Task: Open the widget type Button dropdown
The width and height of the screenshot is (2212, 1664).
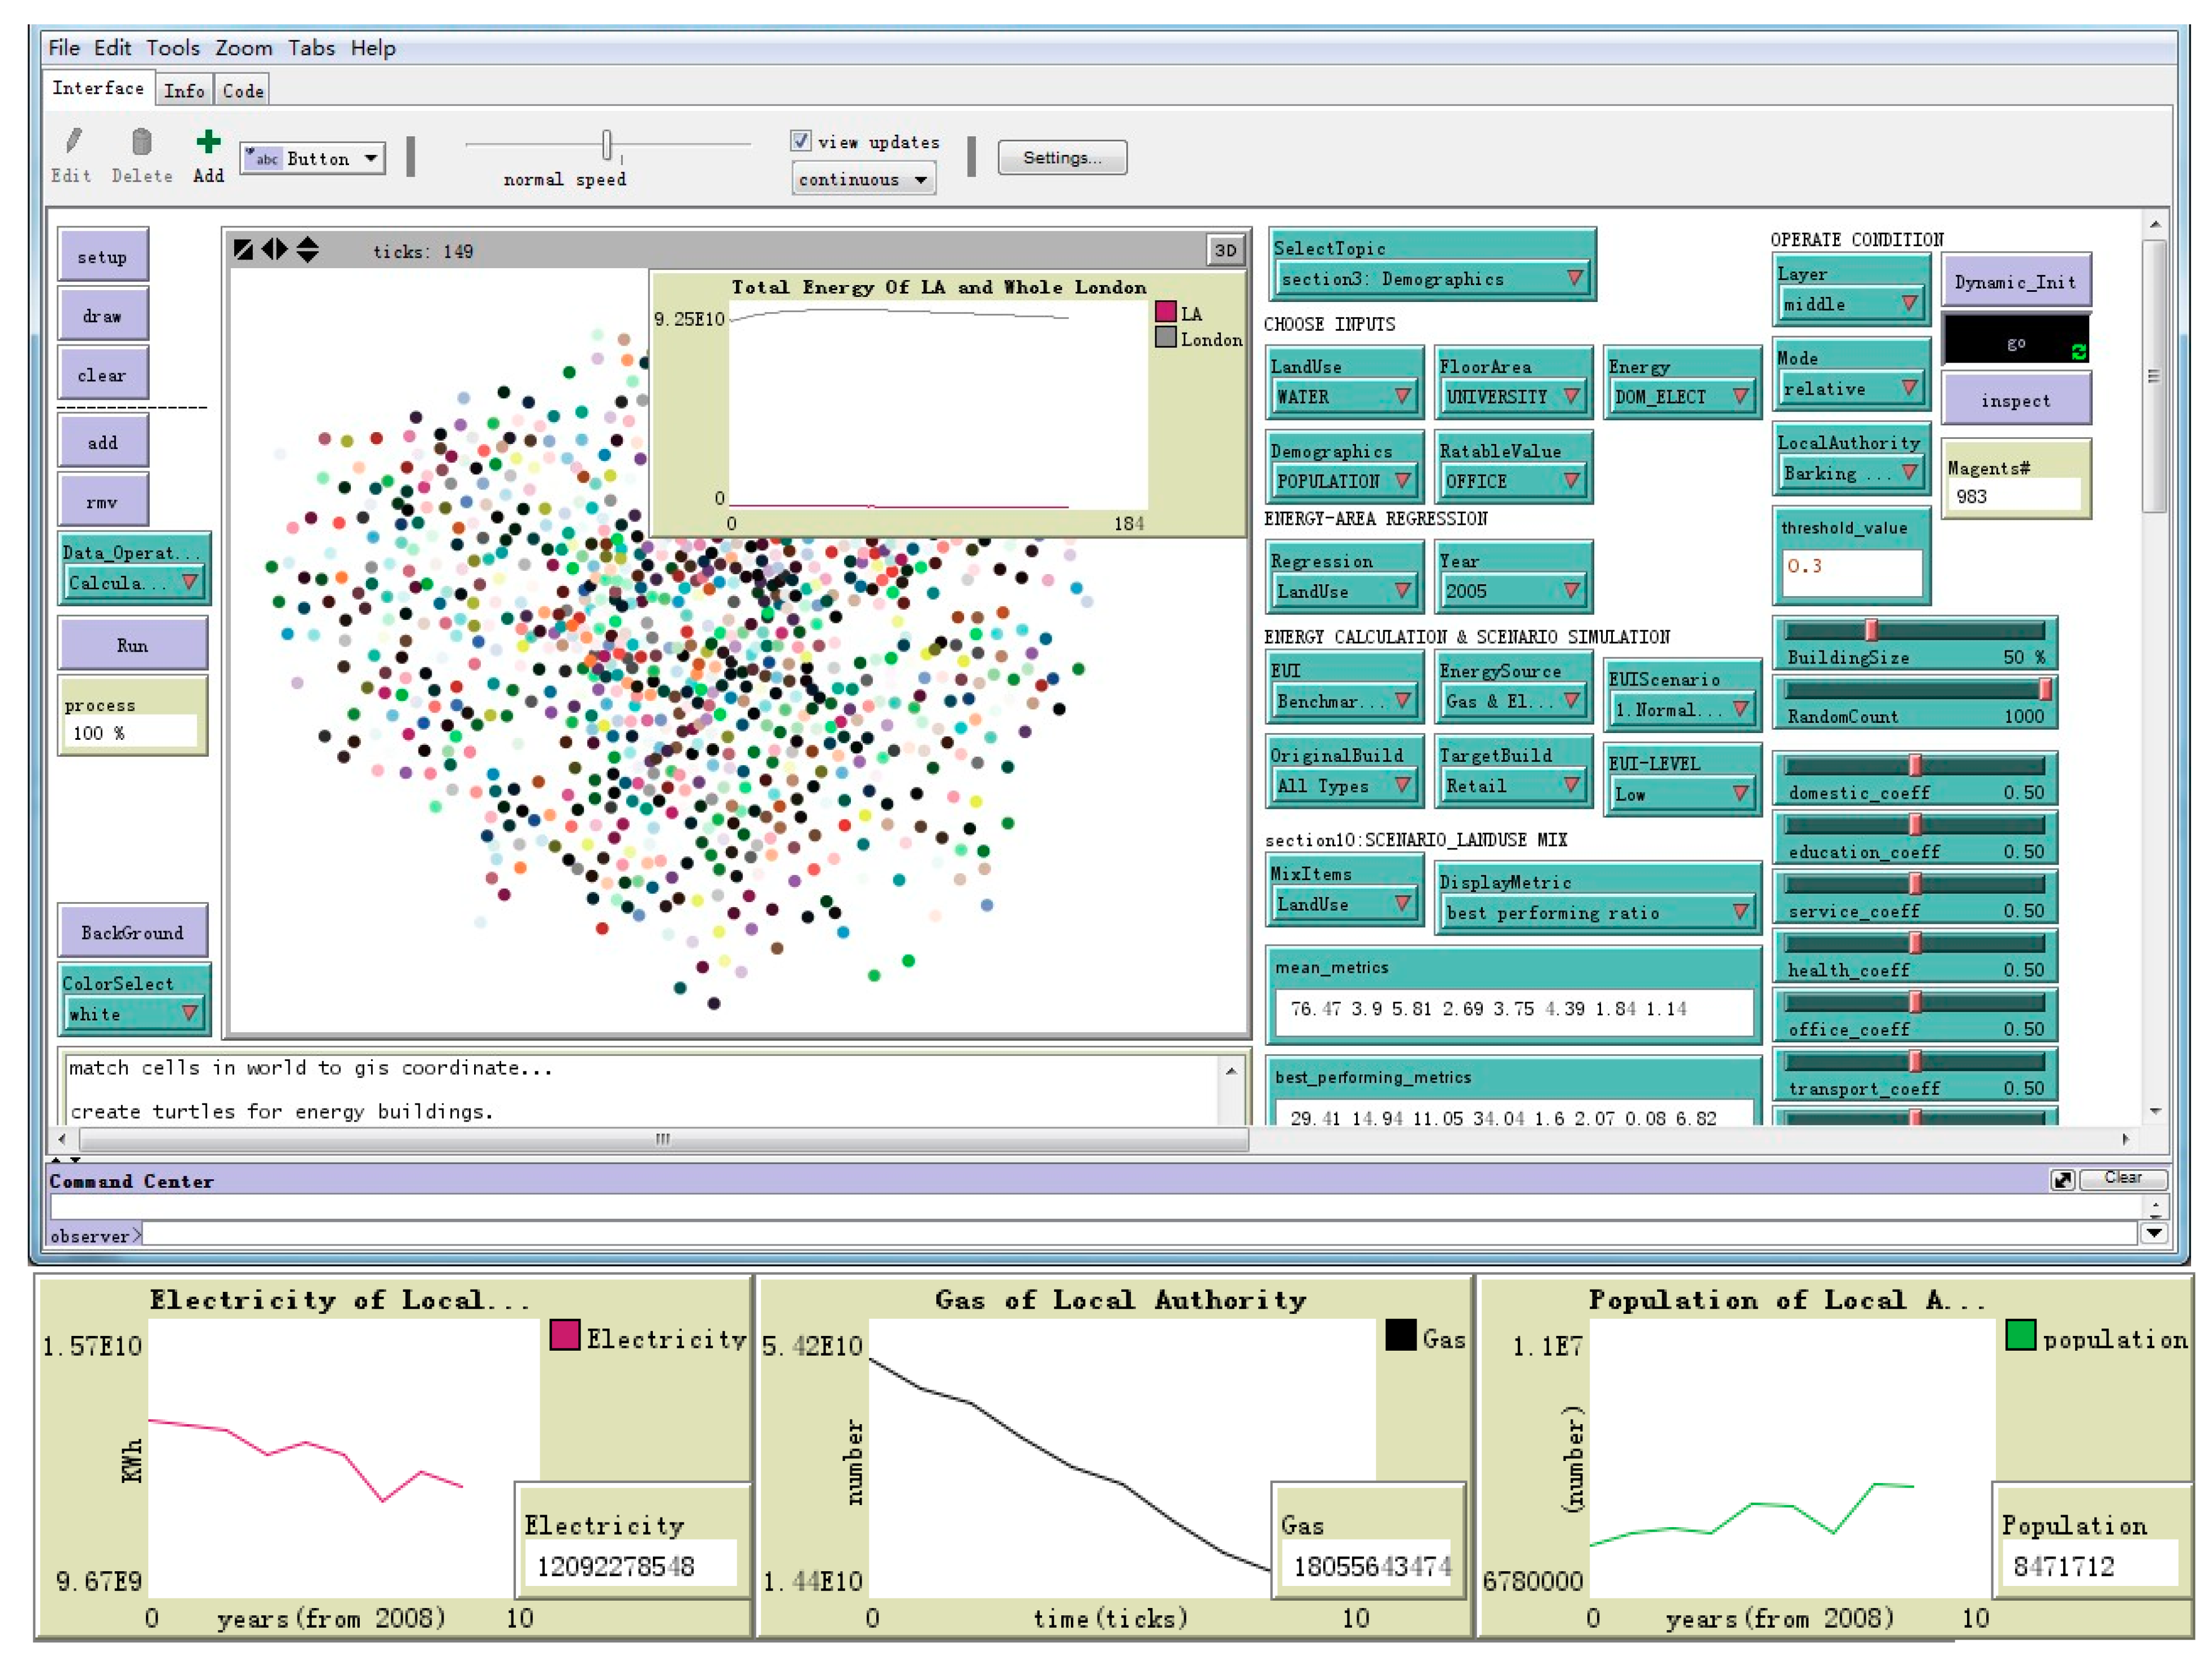Action: point(313,158)
